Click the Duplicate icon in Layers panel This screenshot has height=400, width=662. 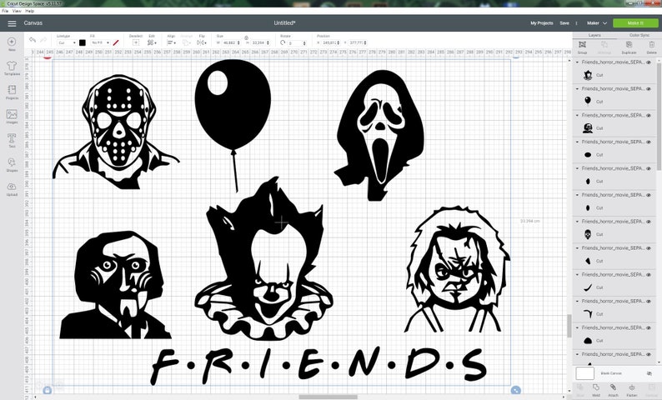[629, 45]
